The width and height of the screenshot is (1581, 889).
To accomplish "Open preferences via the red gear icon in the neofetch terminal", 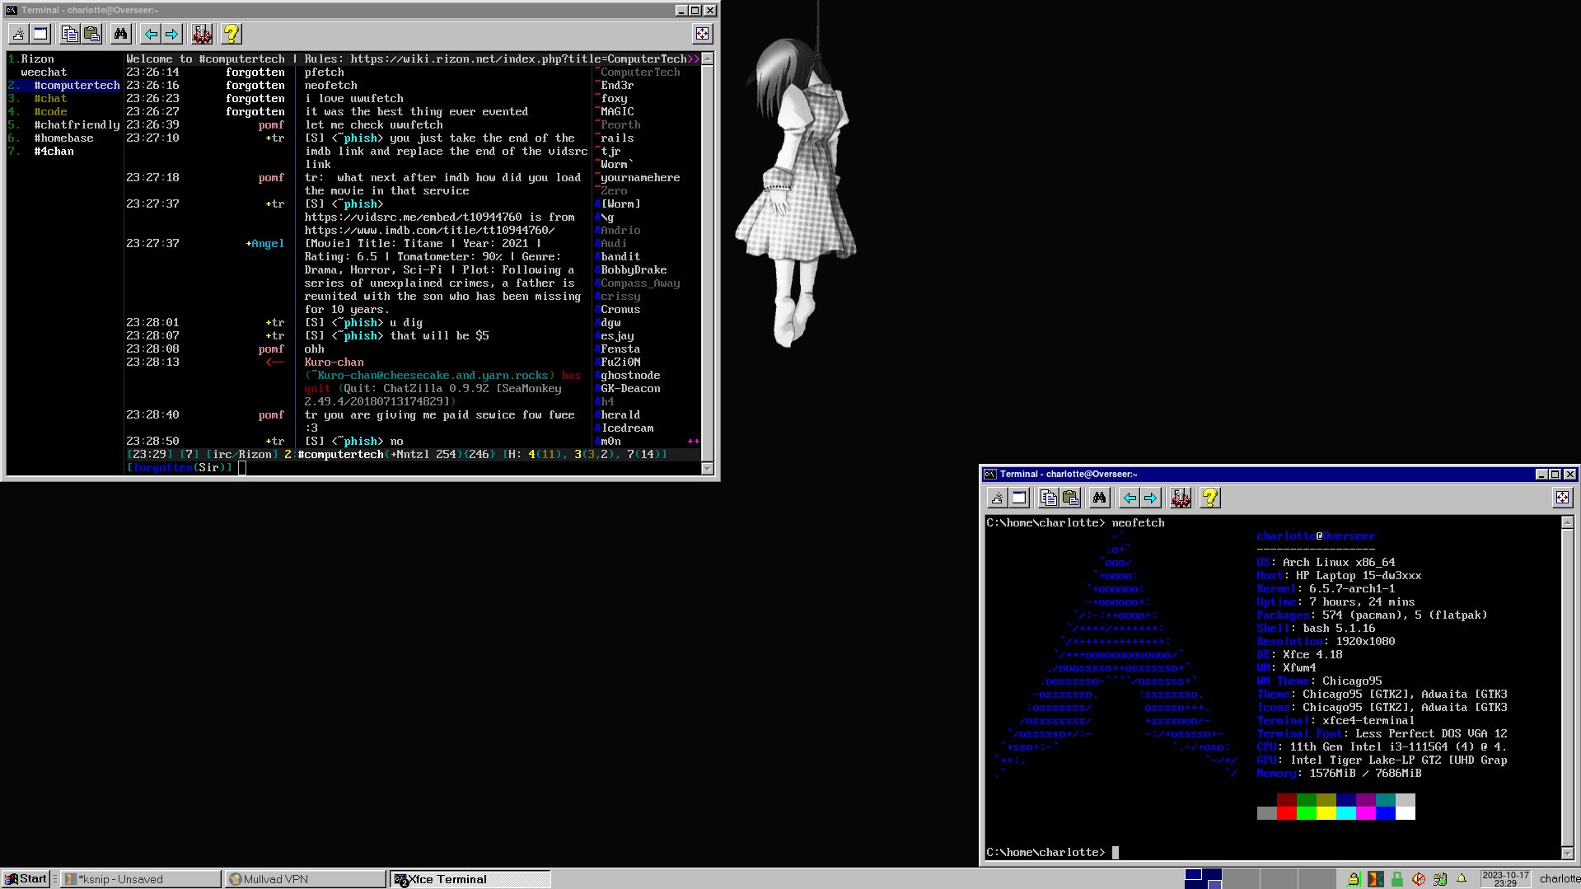I will 1181,498.
